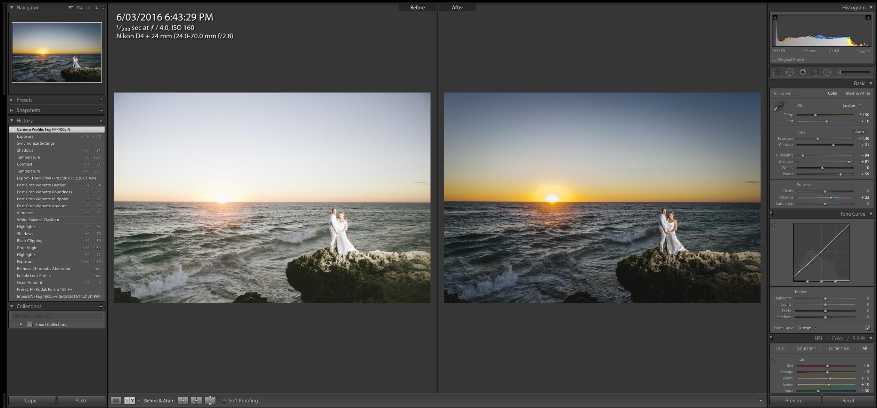Expand the Presets panel

click(11, 100)
